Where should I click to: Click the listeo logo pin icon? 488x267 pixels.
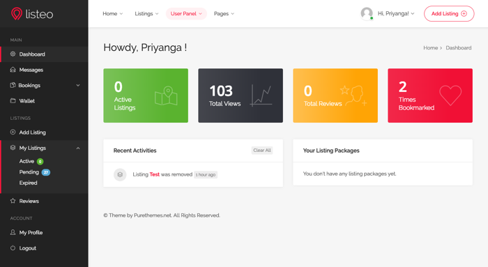17,14
